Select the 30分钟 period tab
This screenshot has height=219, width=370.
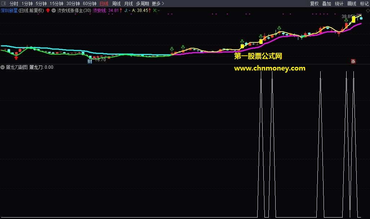coord(73,4)
